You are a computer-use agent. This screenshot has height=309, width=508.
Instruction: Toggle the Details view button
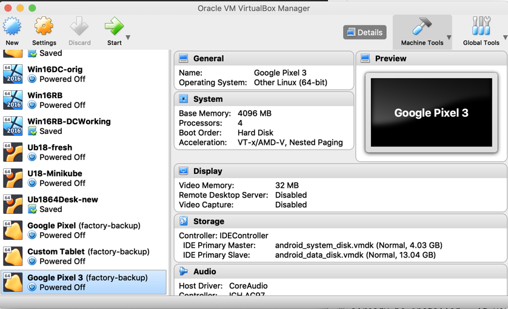pos(364,32)
